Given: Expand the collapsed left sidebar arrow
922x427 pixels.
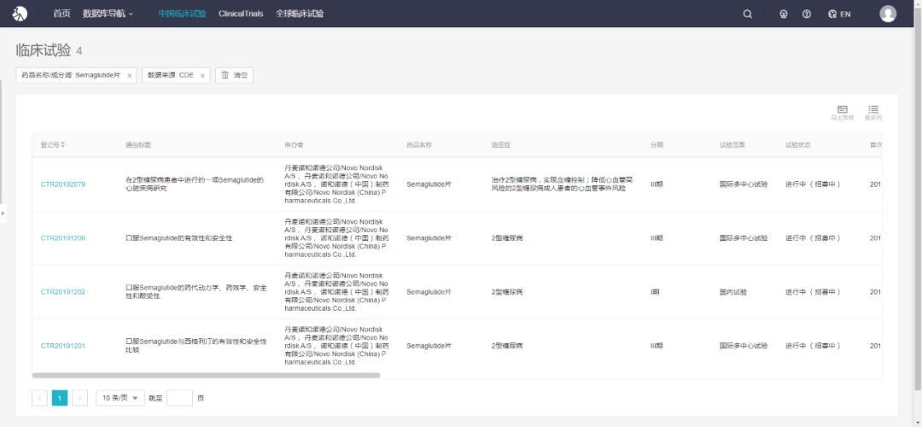Looking at the screenshot, I should click(3, 213).
